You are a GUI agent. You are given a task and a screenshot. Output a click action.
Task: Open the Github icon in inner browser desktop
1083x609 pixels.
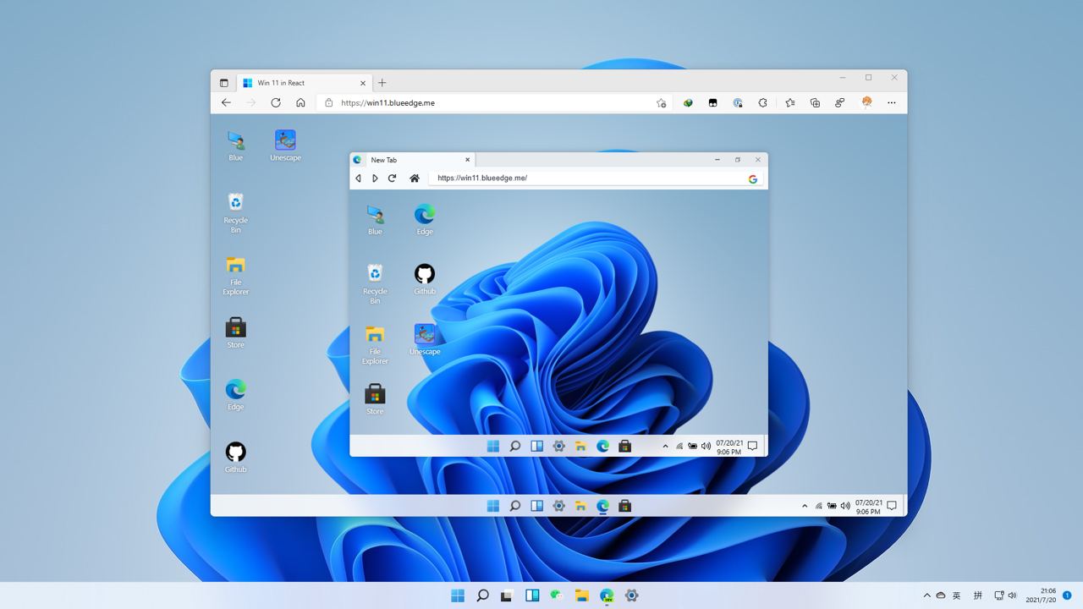[425, 274]
